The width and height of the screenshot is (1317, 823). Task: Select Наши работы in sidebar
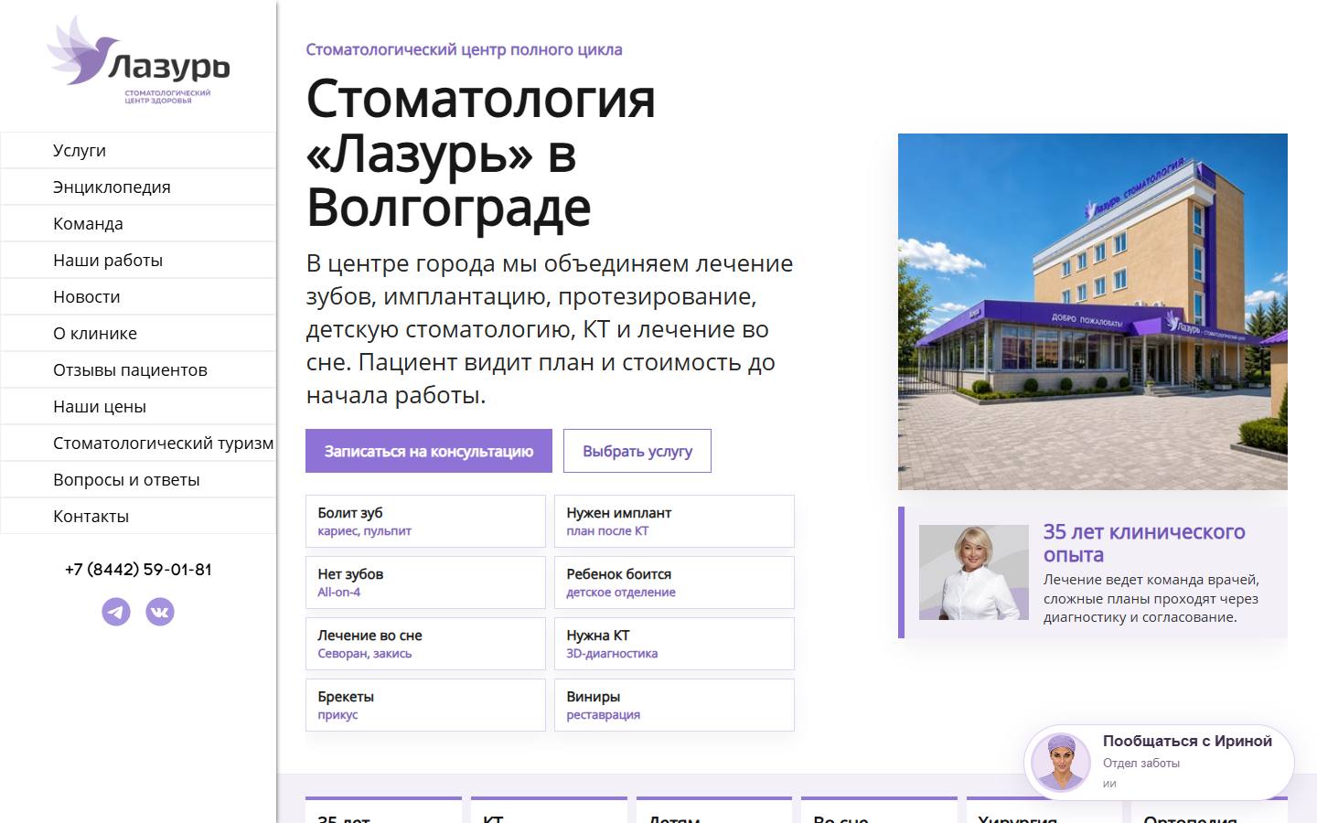[x=138, y=261]
